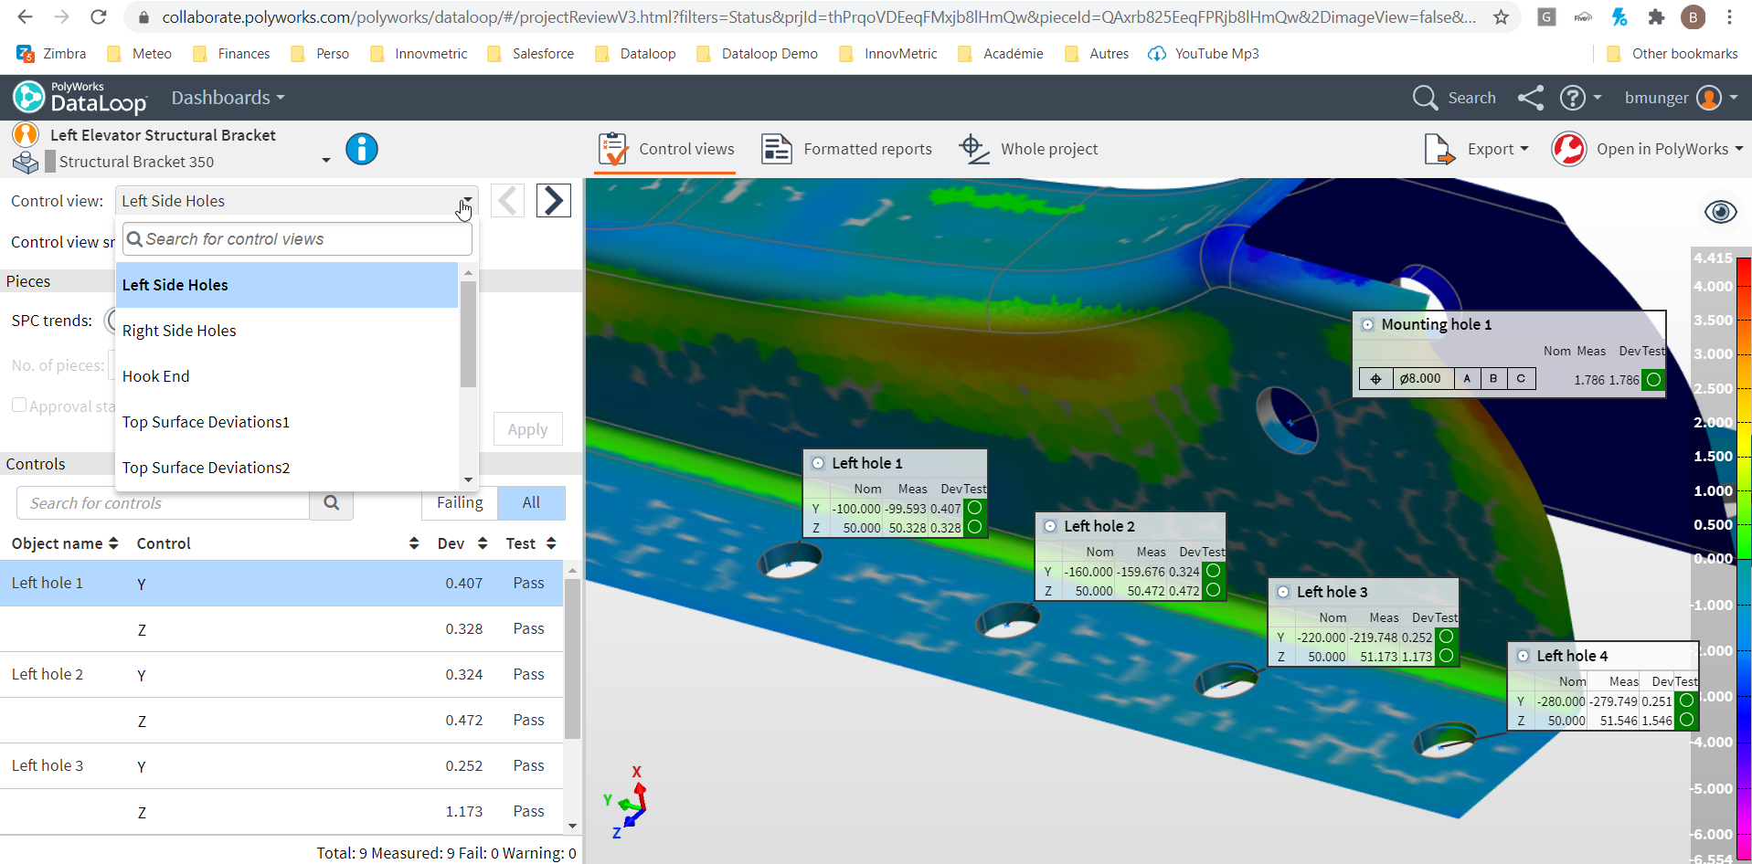Click the PolyWorks DataLoop logo
1752x864 pixels.
pyautogui.click(x=80, y=98)
